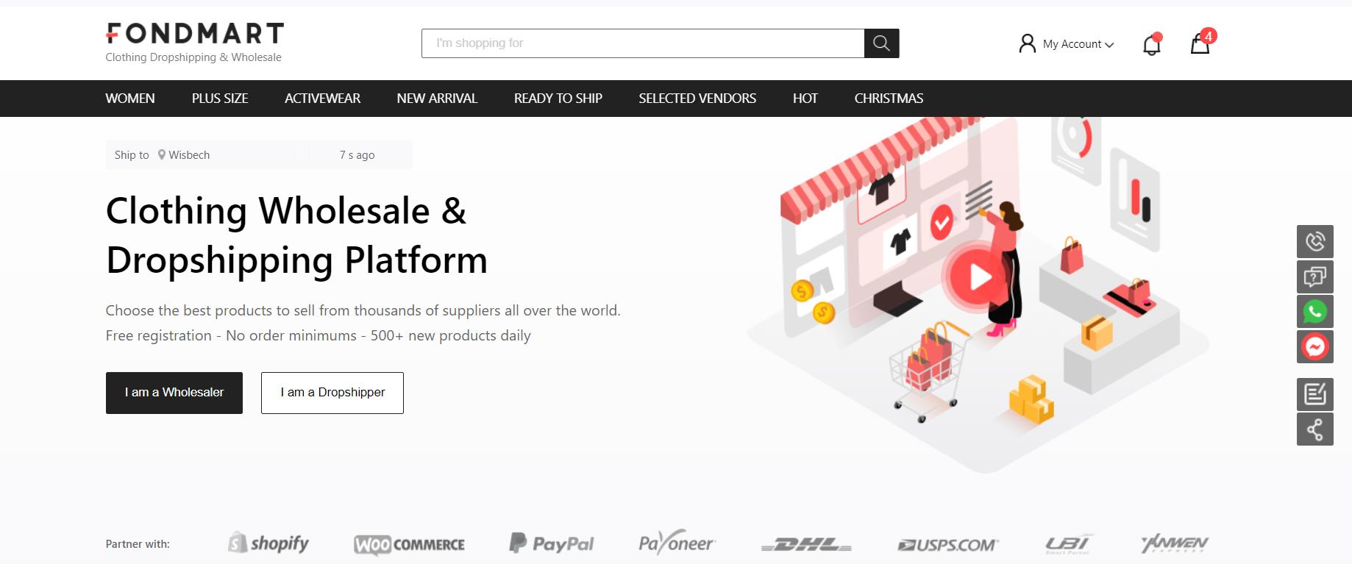
Task: Go to CHRISTMAS collection
Action: [x=889, y=99]
